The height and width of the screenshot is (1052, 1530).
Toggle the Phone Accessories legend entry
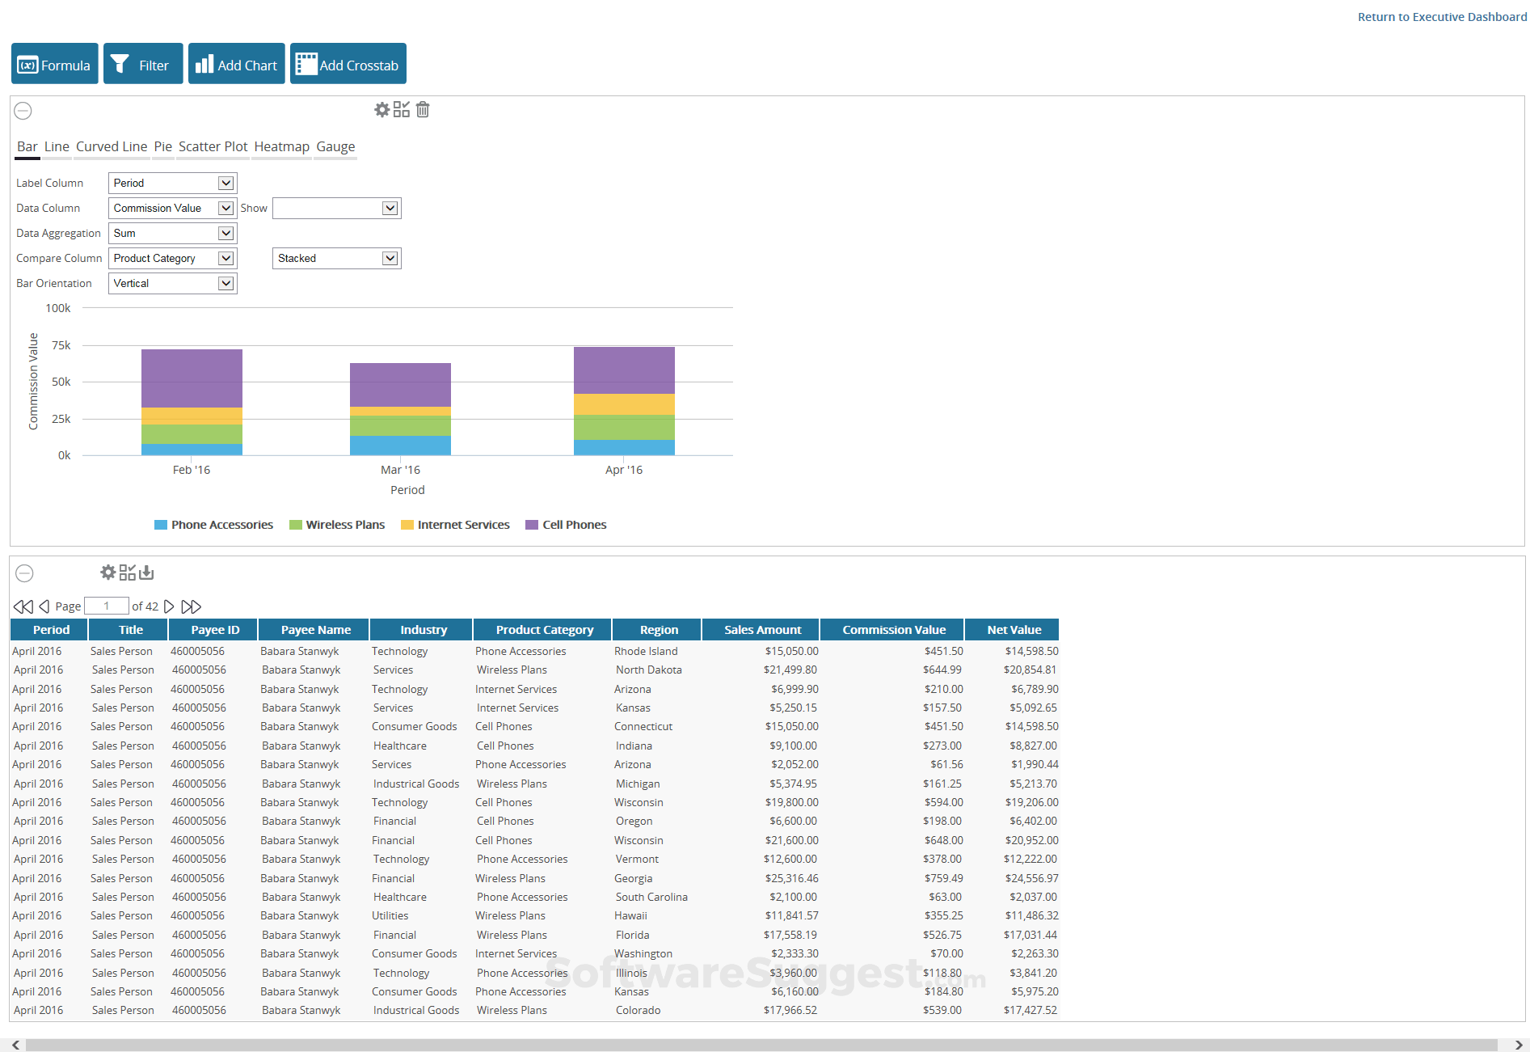[x=213, y=524]
